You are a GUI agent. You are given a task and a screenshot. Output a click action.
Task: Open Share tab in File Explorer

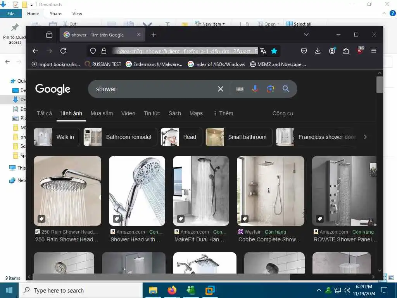(x=55, y=14)
